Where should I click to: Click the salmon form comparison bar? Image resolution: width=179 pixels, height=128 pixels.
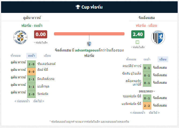[x=89, y=34]
